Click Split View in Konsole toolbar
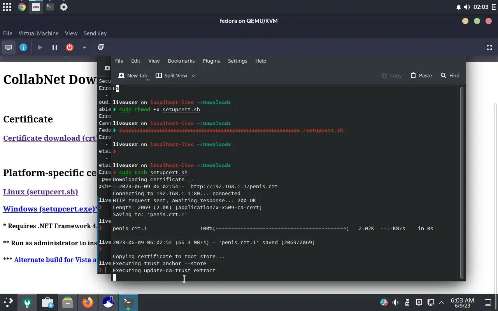 pyautogui.click(x=171, y=75)
